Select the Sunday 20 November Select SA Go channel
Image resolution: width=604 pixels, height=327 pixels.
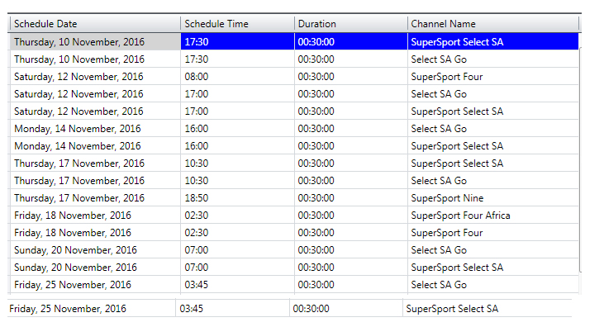(x=493, y=250)
